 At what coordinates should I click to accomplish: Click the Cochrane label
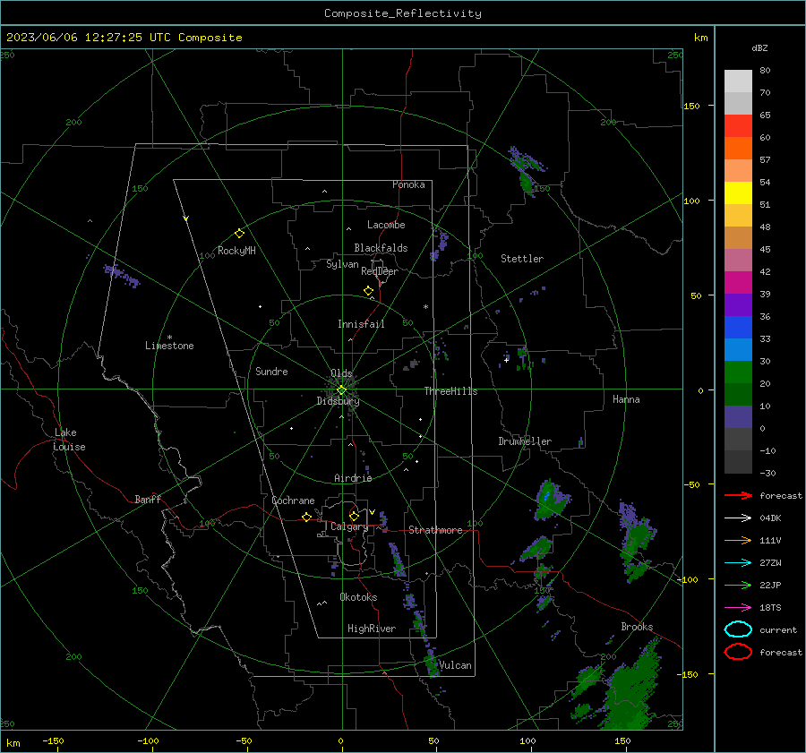pos(293,501)
